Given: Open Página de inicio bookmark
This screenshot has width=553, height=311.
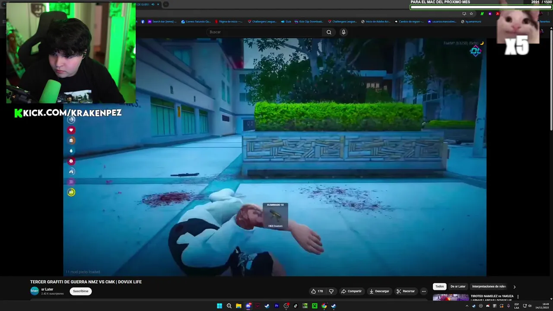Looking at the screenshot, I should [x=229, y=22].
